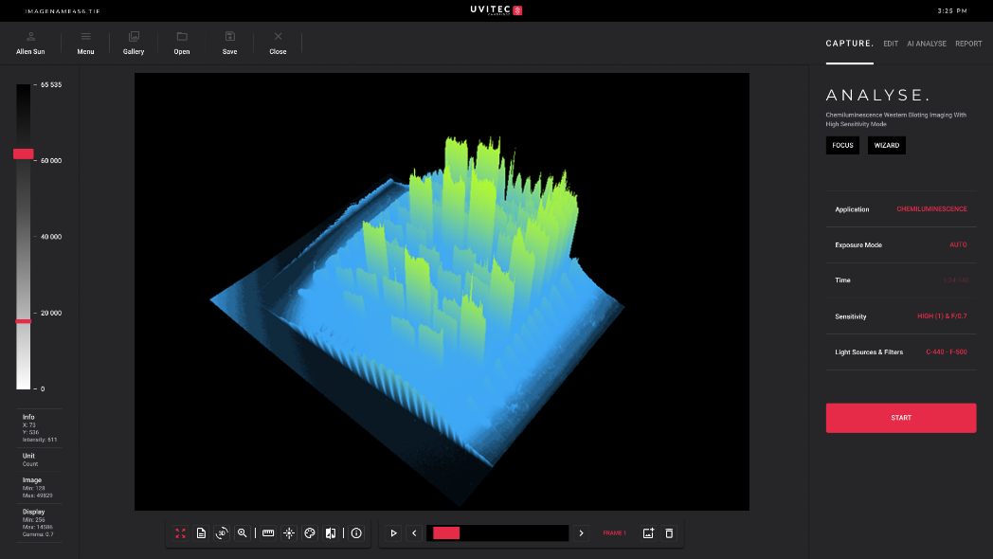Delete the frame with trash icon
The image size is (993, 559).
tap(669, 533)
